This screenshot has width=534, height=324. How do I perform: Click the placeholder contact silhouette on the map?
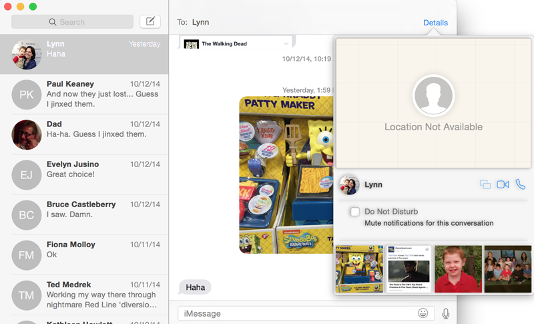tap(433, 96)
